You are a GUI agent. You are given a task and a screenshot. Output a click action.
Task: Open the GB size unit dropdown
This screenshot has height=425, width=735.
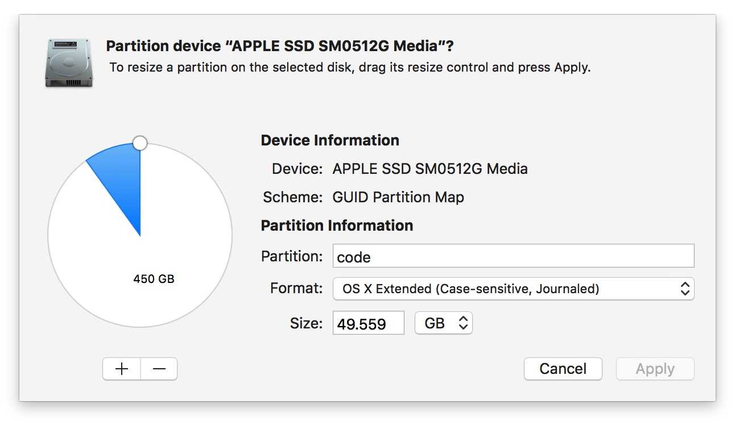tap(444, 323)
